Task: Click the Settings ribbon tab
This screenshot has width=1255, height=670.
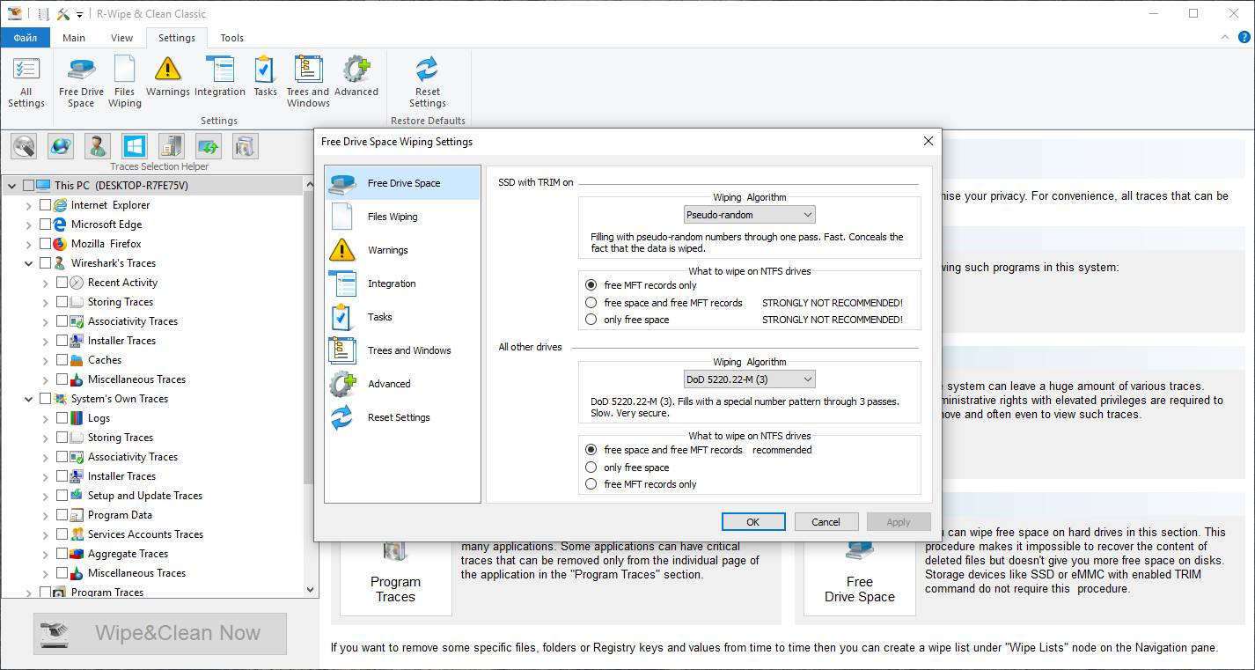Action: [177, 38]
